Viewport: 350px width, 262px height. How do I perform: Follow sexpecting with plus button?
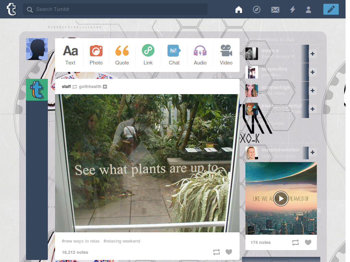tap(312, 72)
